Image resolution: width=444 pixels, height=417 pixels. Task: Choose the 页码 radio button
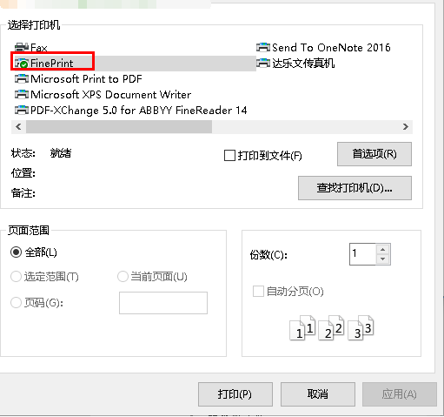coord(16,303)
